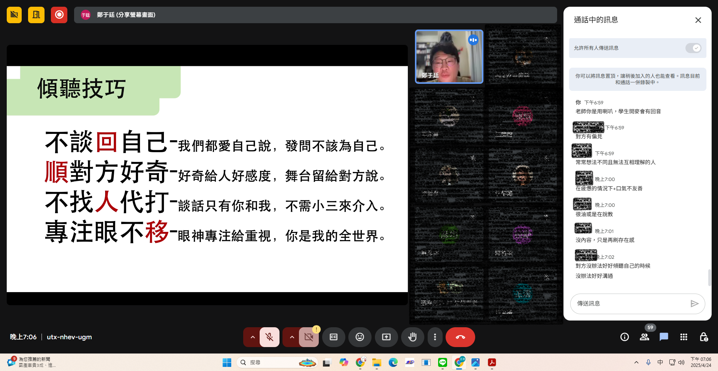Open the more options menu
The width and height of the screenshot is (718, 371).
[435, 337]
